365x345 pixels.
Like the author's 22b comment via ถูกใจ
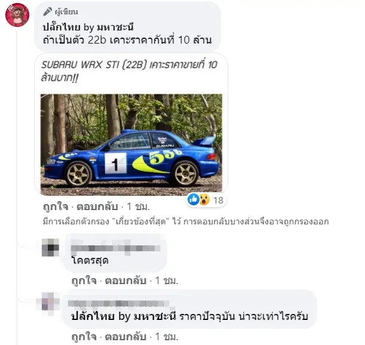[x=56, y=207]
